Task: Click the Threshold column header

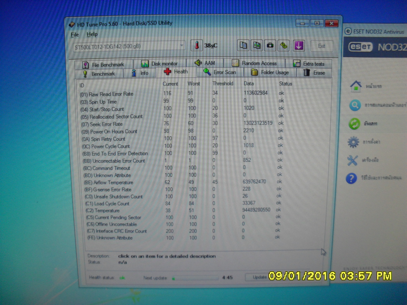Action: pos(223,83)
